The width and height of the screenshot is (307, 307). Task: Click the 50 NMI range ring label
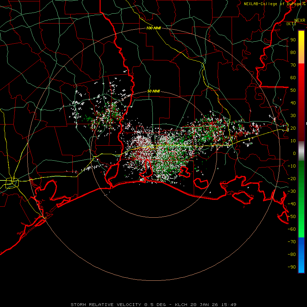pos(154,91)
